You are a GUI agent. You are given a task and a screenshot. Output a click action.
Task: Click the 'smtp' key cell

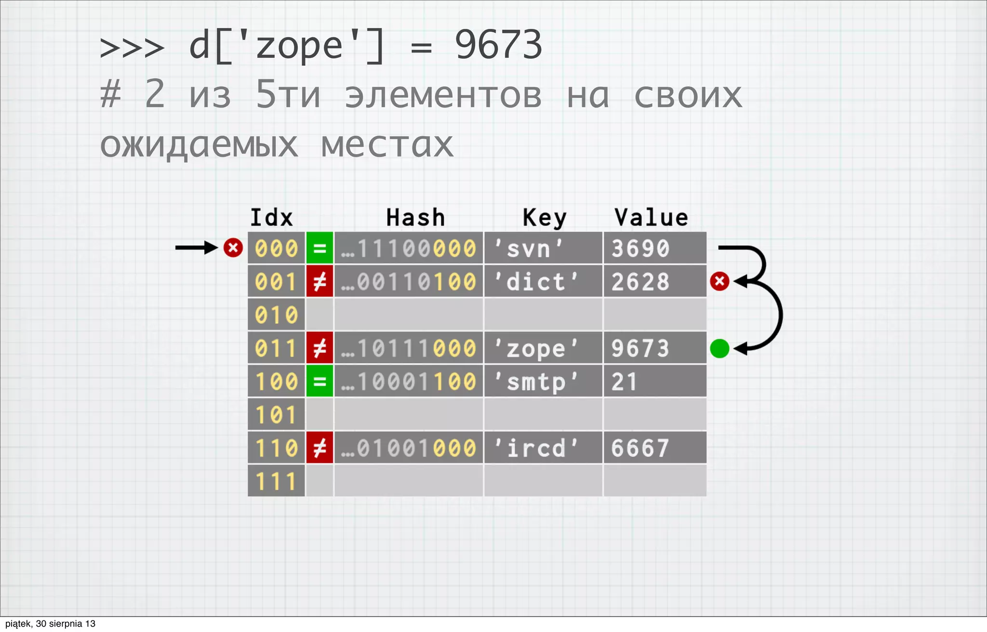(x=543, y=381)
